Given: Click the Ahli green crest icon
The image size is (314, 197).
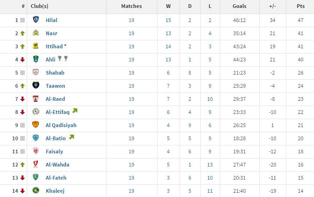Looking at the screenshot, I should 36,59.
